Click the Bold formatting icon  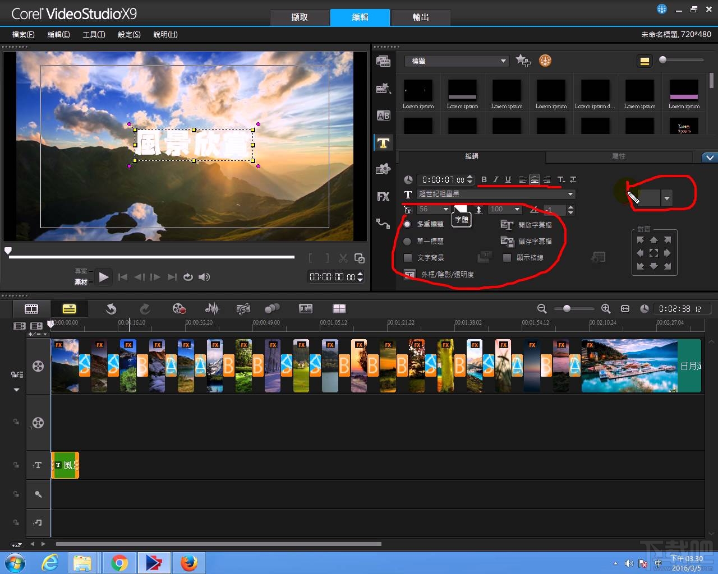(484, 180)
